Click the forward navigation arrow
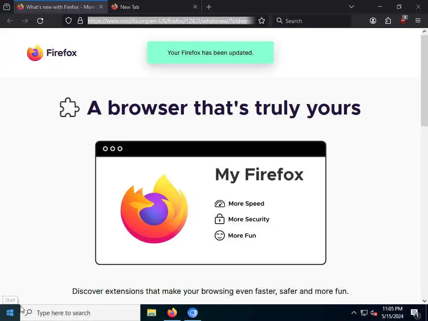 [x=25, y=21]
